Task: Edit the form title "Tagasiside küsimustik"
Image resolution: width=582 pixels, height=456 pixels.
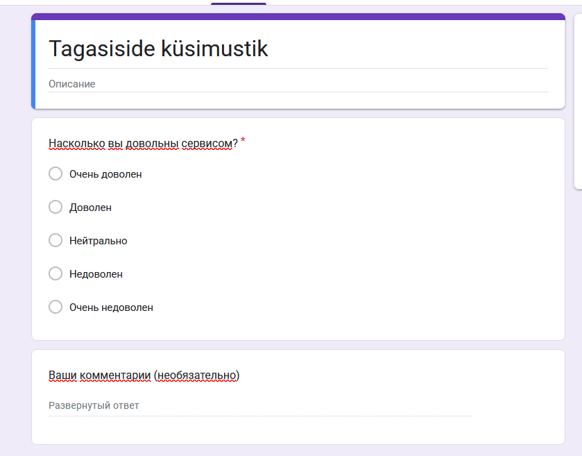Action: (158, 49)
